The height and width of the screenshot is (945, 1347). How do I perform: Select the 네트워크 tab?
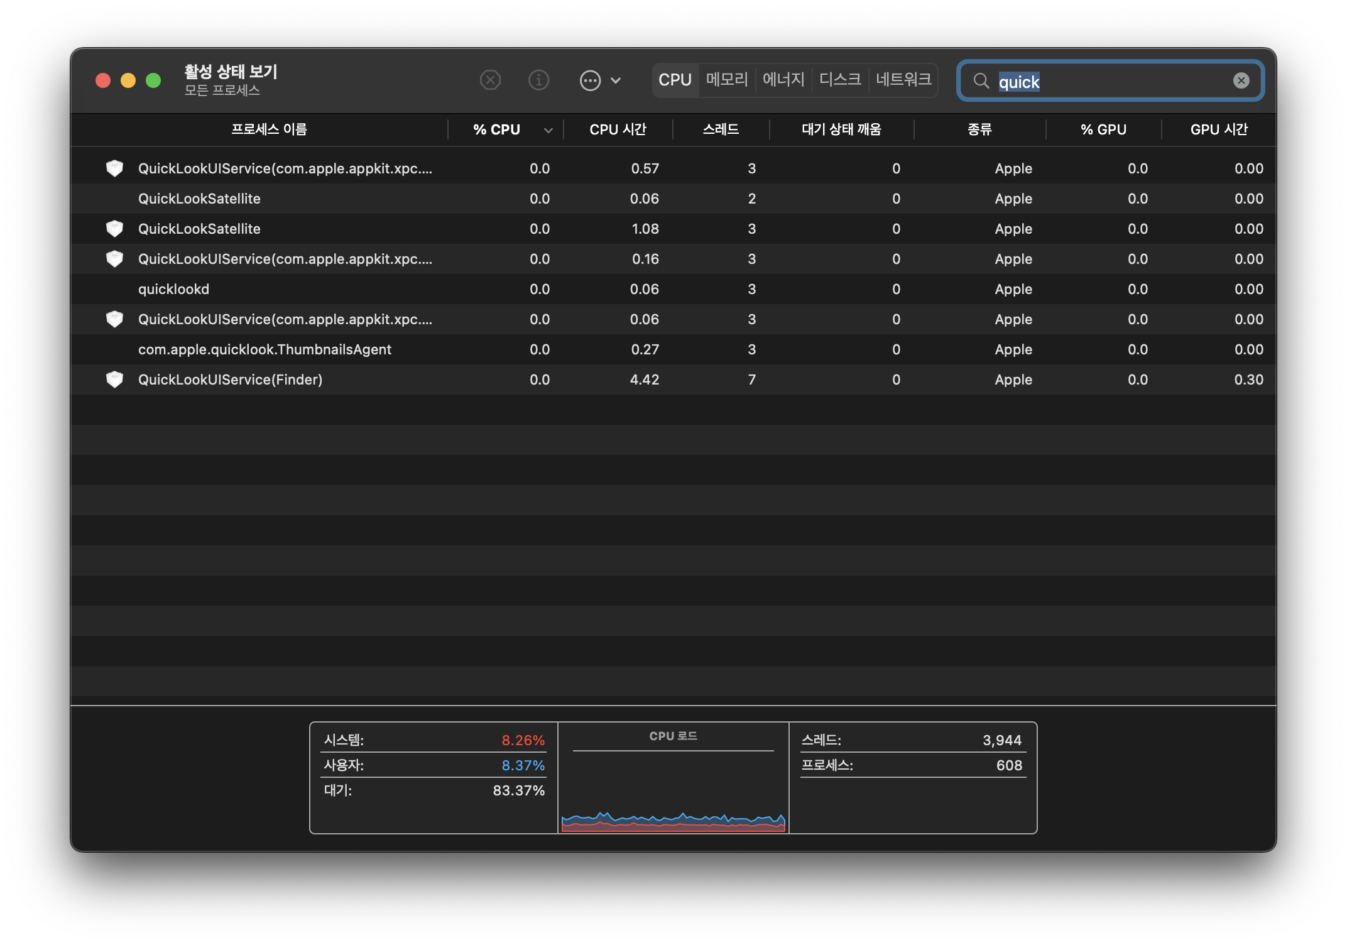coord(903,80)
